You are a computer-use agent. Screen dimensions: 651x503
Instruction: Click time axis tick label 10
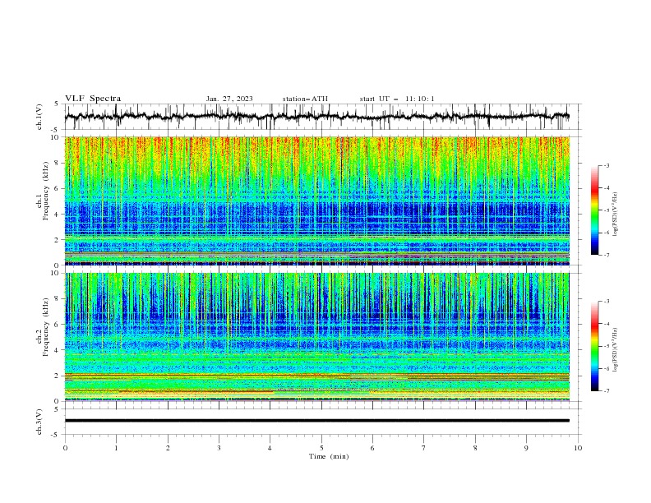(578, 448)
